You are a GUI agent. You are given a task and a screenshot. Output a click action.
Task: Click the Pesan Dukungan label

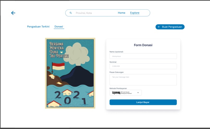116,72
